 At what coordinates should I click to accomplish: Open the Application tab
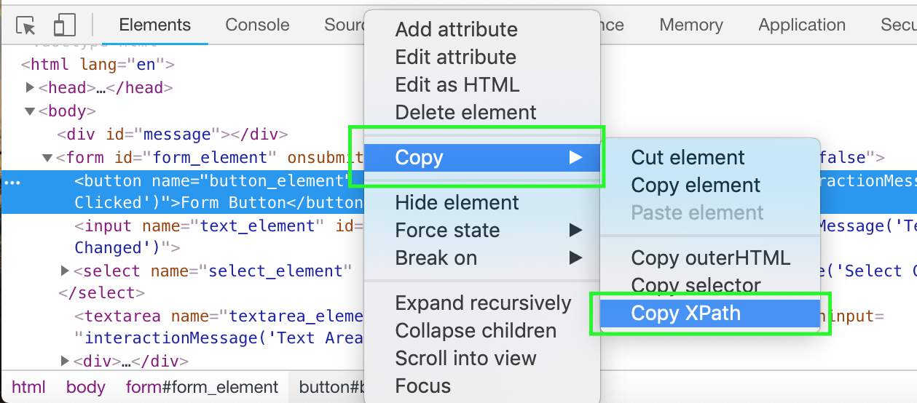pos(801,25)
